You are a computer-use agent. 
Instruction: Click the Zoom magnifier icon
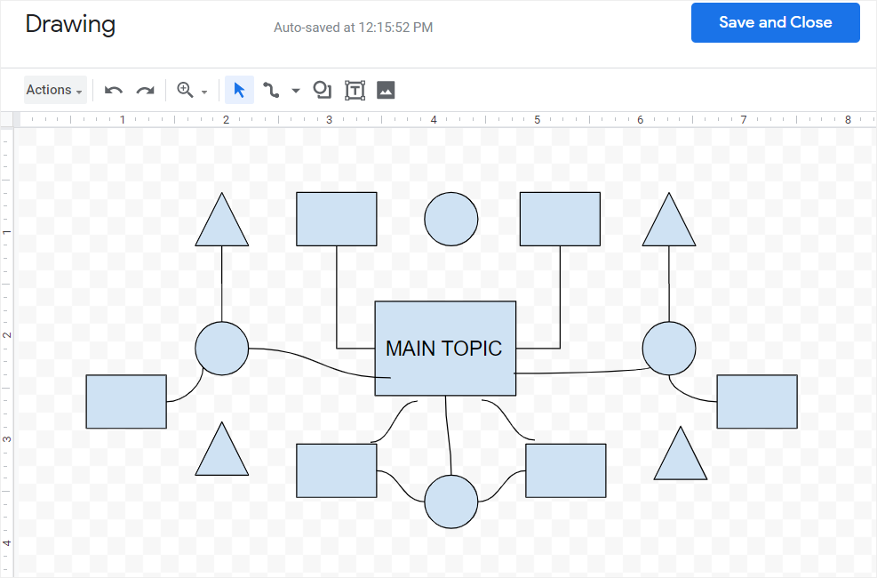[x=185, y=90]
